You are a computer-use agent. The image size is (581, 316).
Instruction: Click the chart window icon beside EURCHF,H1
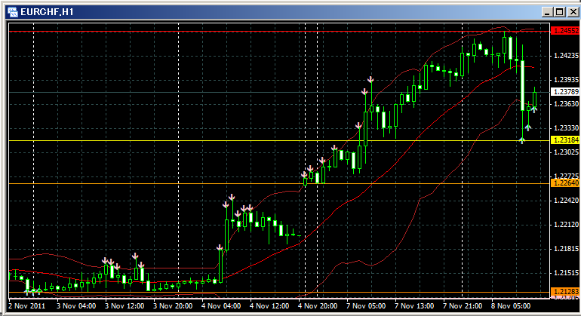click(13, 12)
